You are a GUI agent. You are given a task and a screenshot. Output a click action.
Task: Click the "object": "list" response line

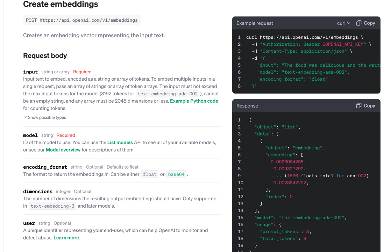click(277, 127)
